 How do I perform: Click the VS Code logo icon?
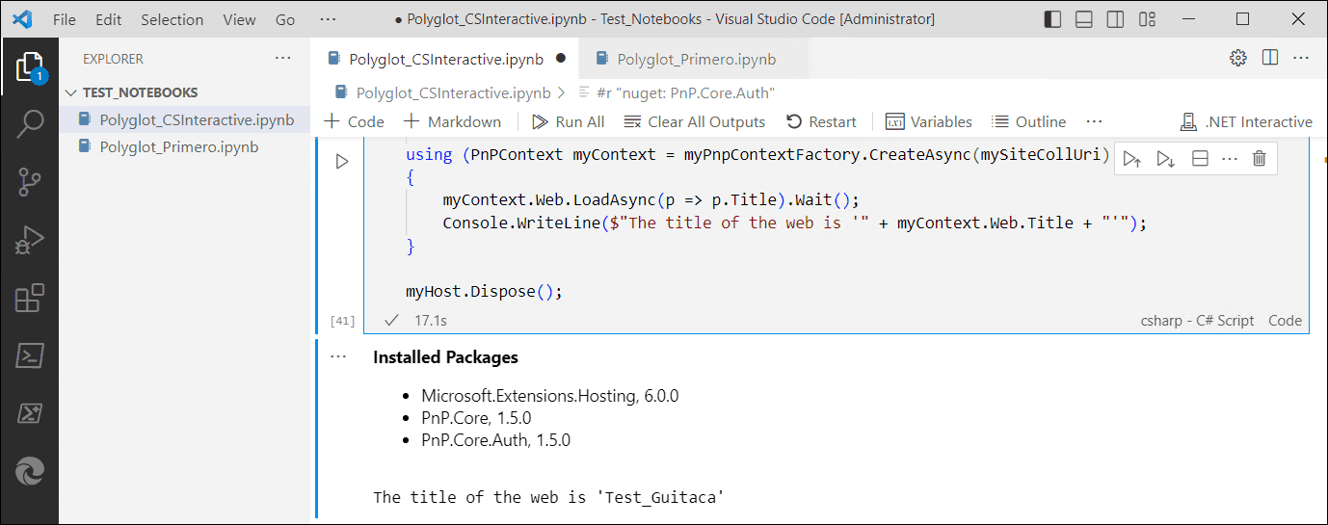[x=23, y=19]
